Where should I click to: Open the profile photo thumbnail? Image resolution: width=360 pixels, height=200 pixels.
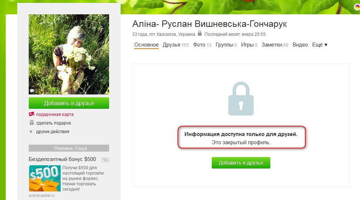click(69, 54)
